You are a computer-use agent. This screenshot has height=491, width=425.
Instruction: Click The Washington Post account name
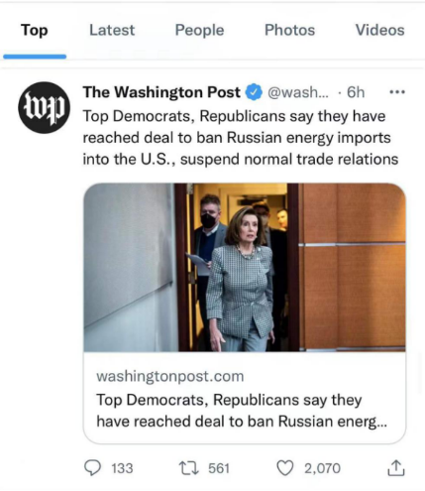161,92
